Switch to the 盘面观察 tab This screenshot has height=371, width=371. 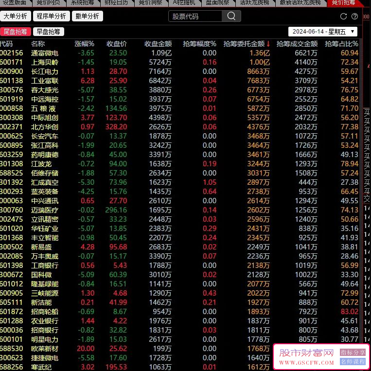coord(217,3)
